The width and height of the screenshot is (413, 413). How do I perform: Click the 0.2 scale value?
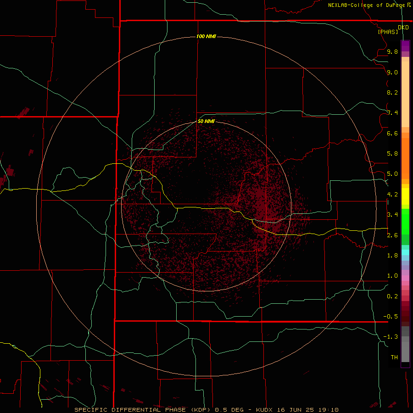click(392, 296)
